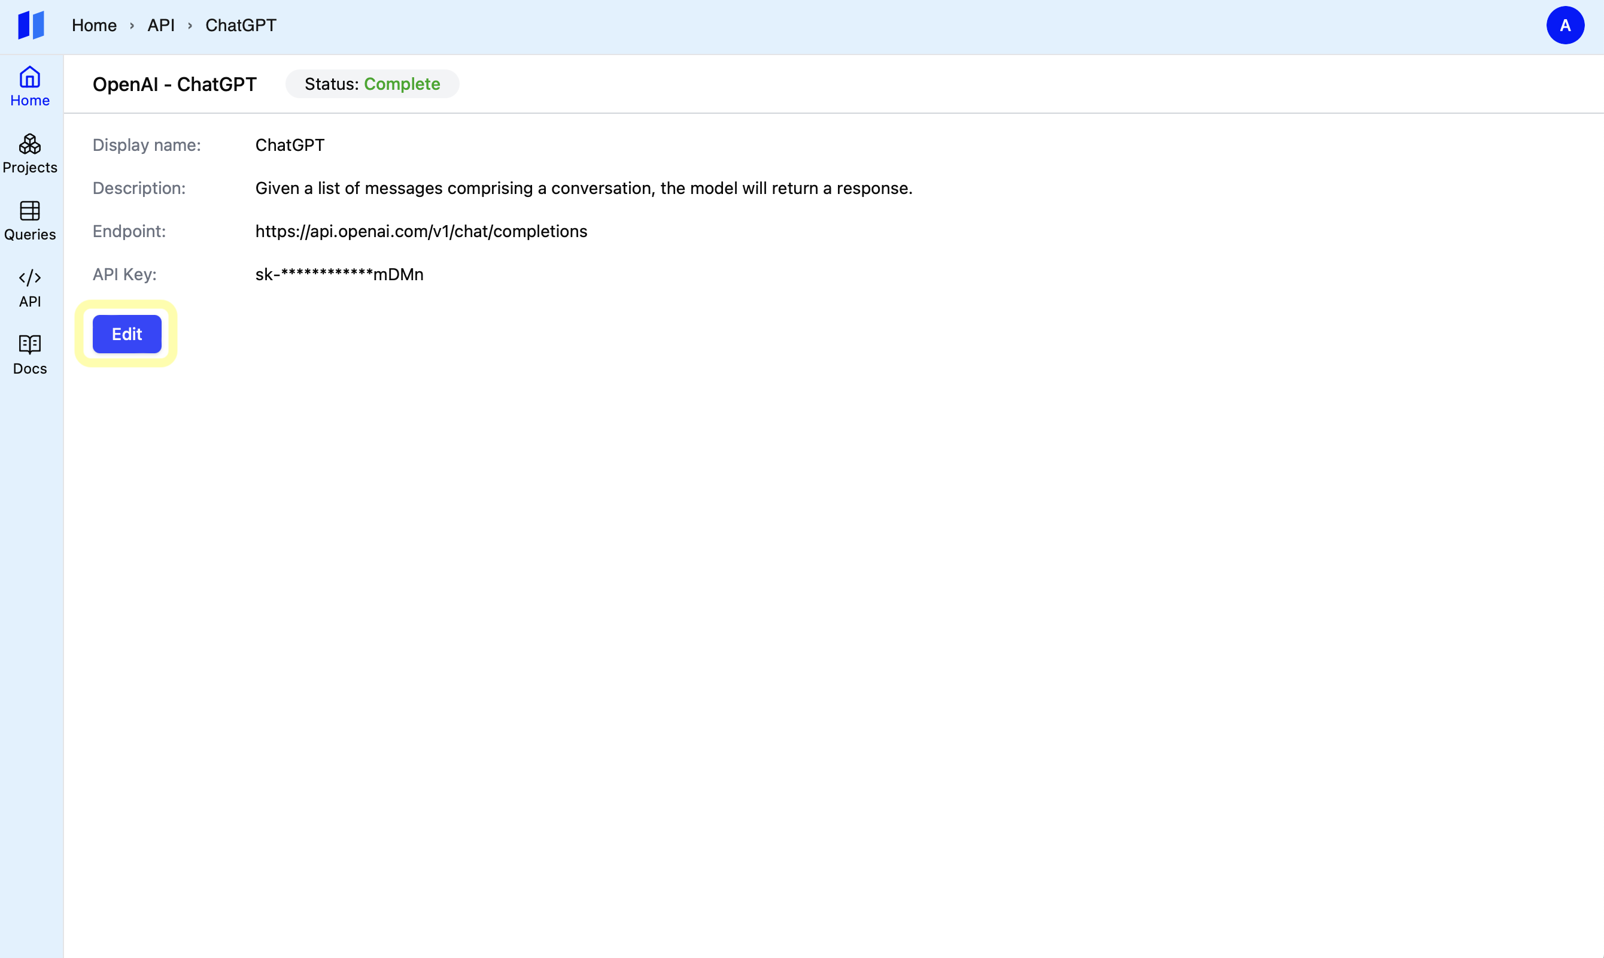
Task: Click the first breadcrumb chevron separator
Action: point(132,26)
